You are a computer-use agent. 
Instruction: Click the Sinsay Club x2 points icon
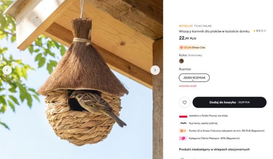(183, 131)
